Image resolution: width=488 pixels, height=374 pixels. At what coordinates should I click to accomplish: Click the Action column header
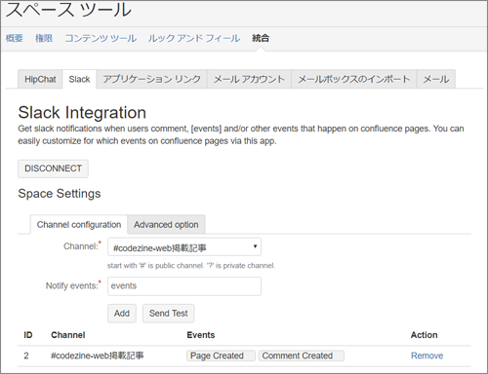[424, 335]
